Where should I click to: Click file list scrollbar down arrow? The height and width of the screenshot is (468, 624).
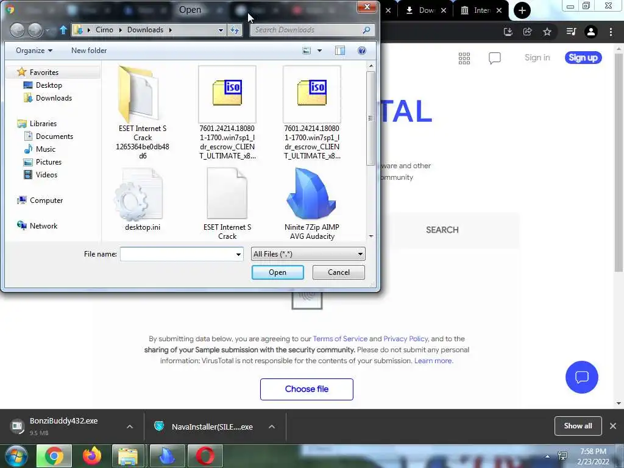[371, 236]
